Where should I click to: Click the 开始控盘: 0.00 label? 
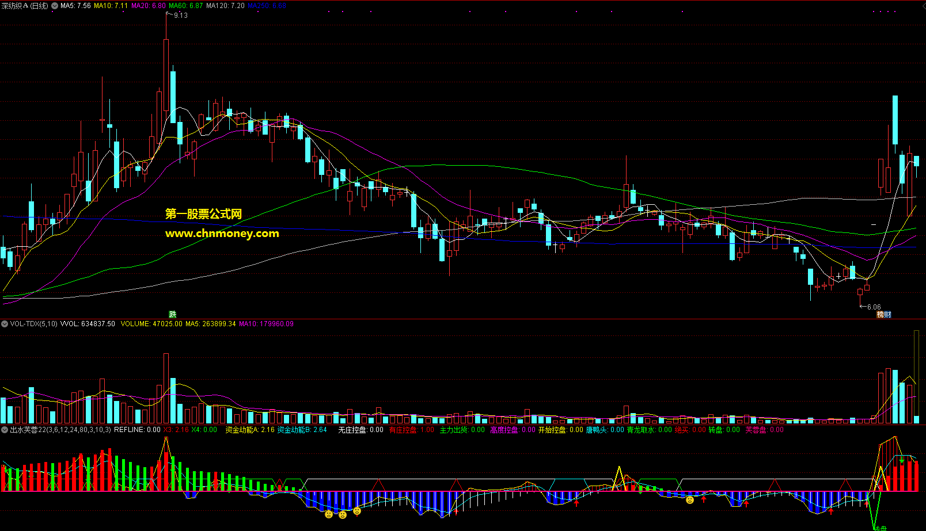click(560, 430)
